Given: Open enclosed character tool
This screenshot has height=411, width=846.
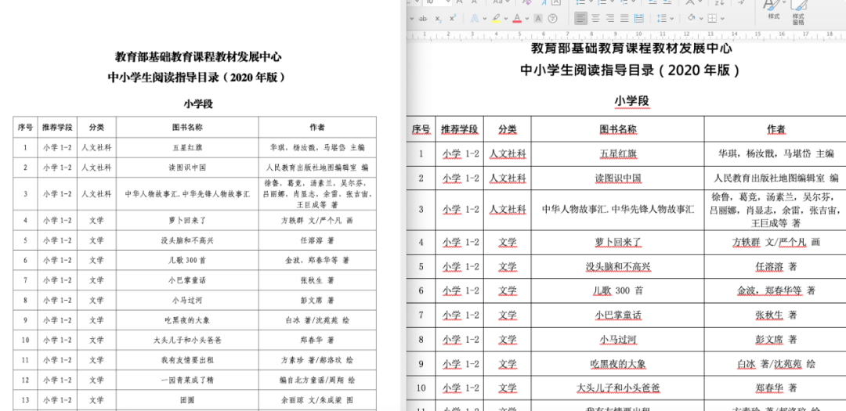Looking at the screenshot, I should coord(552,18).
